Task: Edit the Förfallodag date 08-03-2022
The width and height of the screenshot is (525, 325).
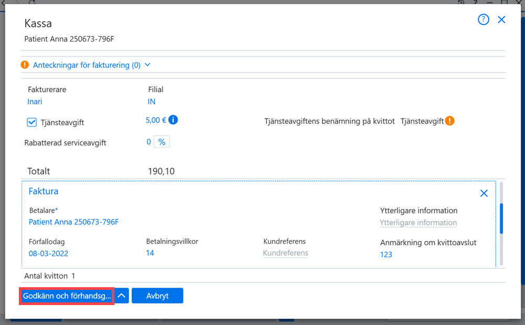Action: click(x=48, y=254)
